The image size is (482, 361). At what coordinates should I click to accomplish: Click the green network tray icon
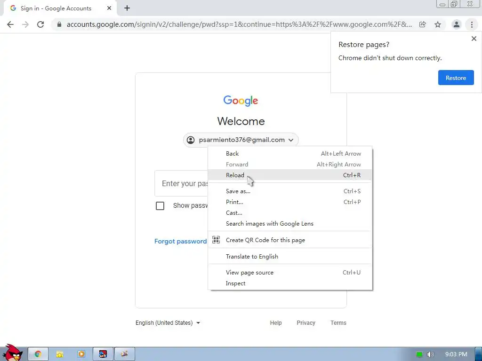(x=419, y=354)
